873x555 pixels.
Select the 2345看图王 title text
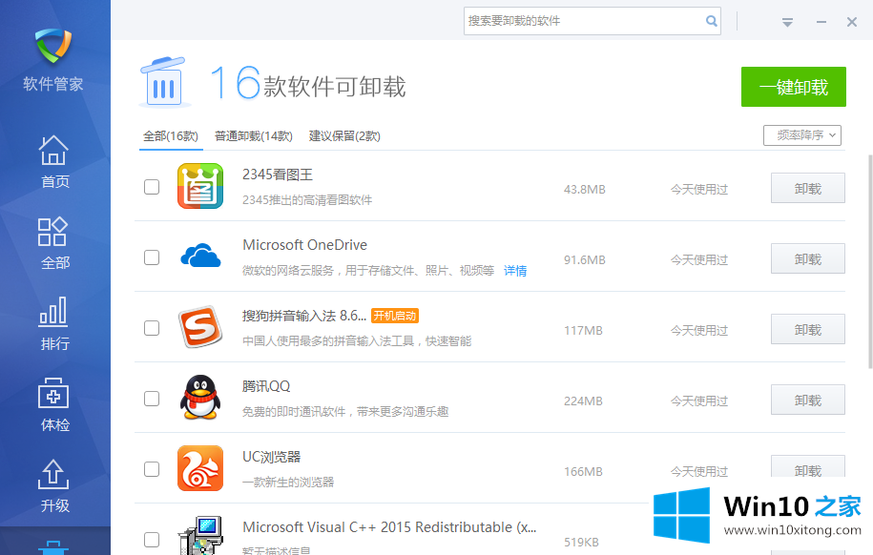coord(278,175)
